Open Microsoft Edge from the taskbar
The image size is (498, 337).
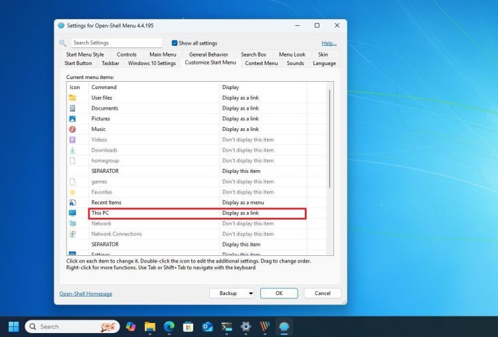tap(169, 326)
